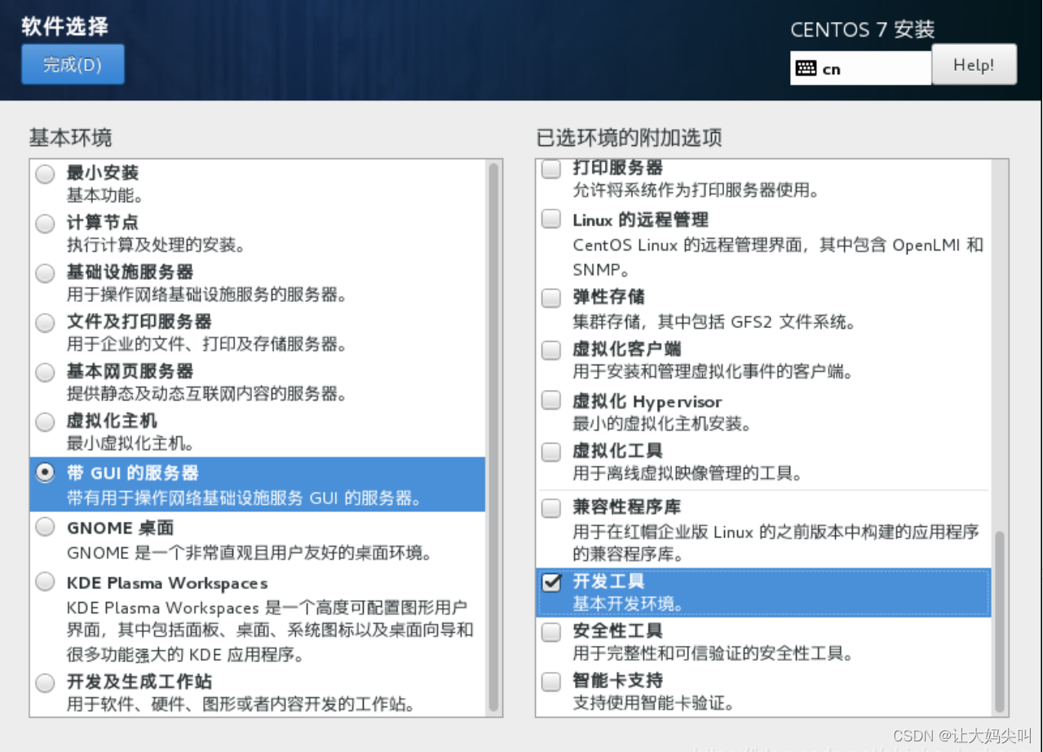Click the 最小安装 label text
1043x752 pixels.
[x=103, y=173]
